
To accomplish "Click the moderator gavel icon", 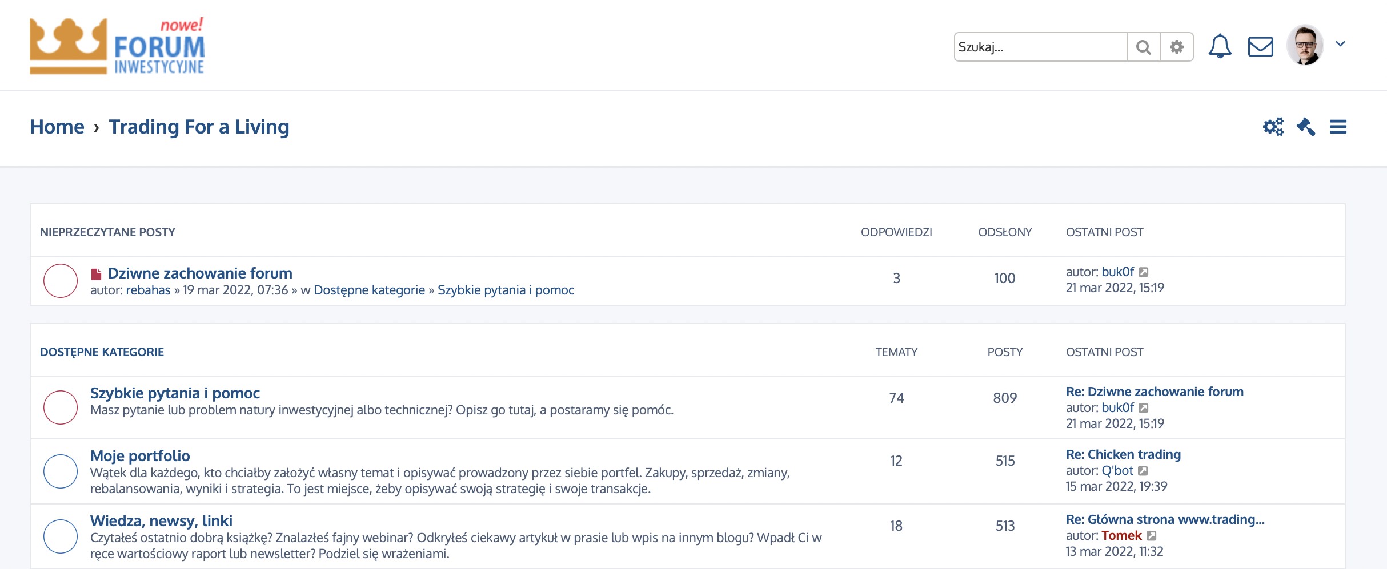I will [x=1306, y=127].
